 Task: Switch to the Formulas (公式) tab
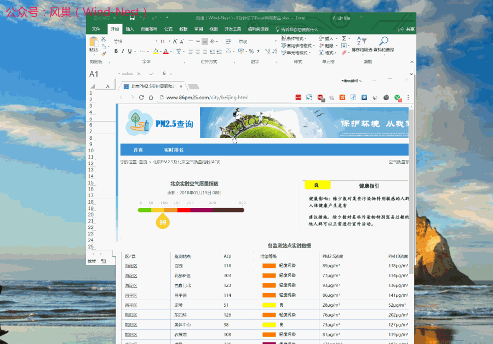tap(169, 29)
